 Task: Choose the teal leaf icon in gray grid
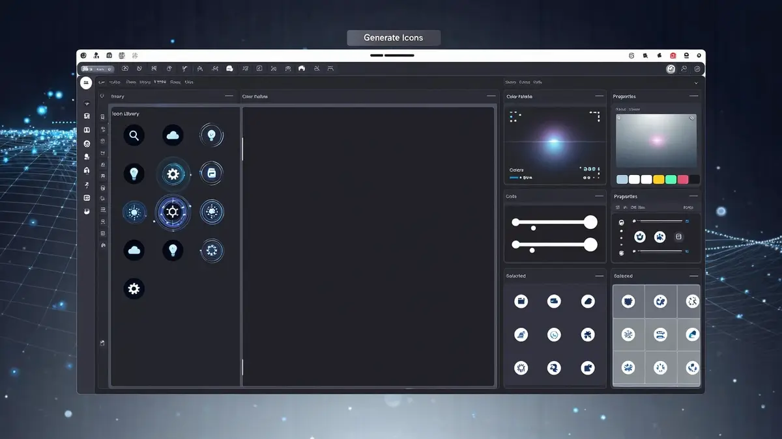692,335
